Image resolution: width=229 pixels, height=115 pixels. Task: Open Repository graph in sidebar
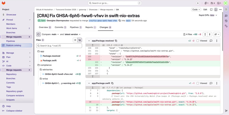tap(14, 91)
